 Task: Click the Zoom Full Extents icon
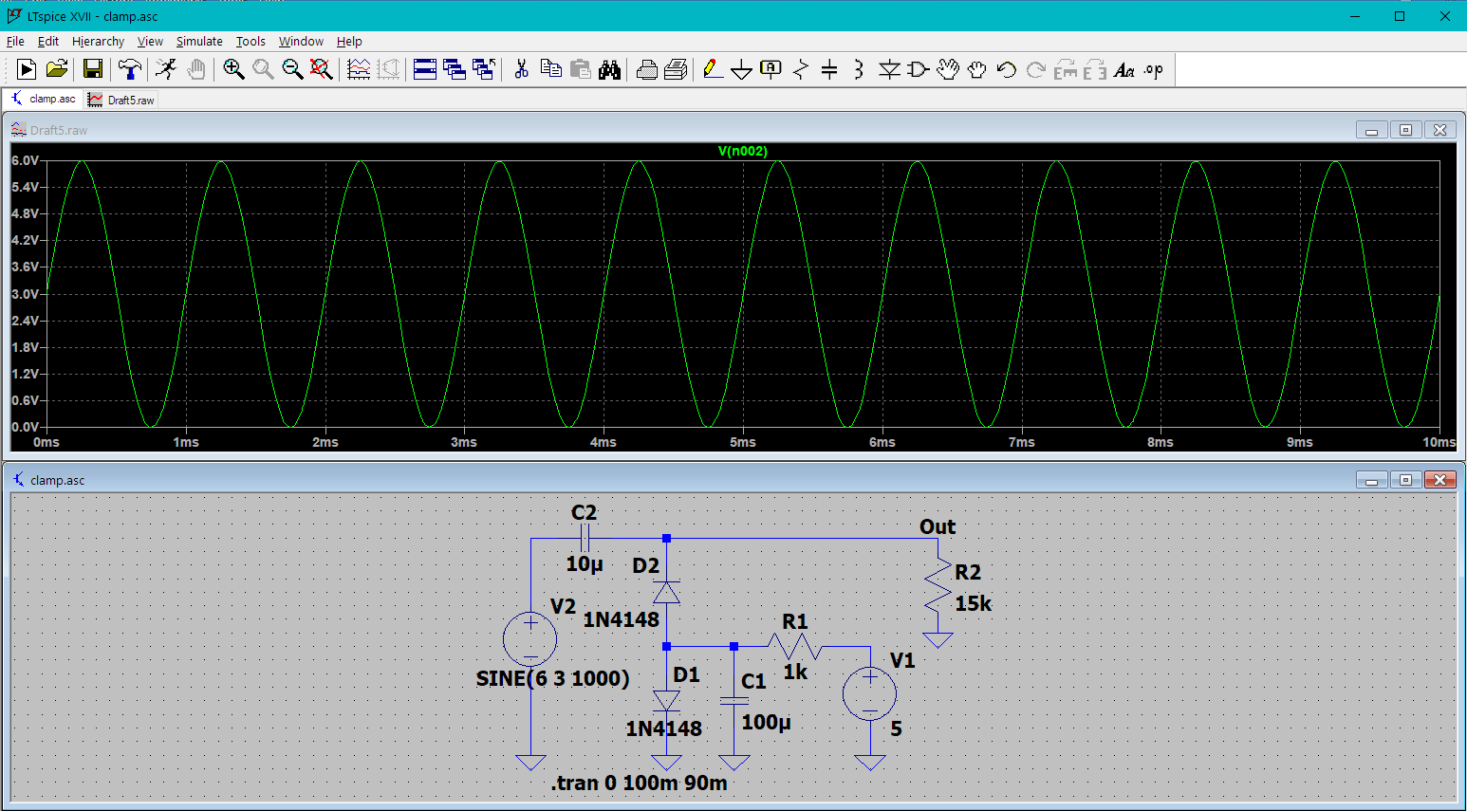[322, 69]
